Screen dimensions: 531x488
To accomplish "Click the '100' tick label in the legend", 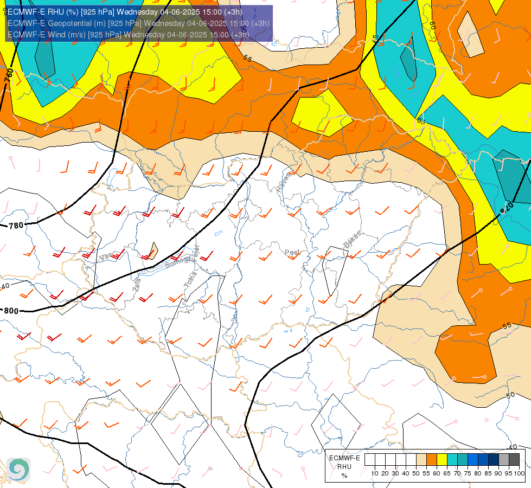I will click(519, 473).
